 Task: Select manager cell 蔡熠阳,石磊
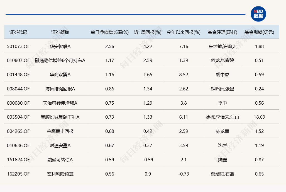click(223, 174)
